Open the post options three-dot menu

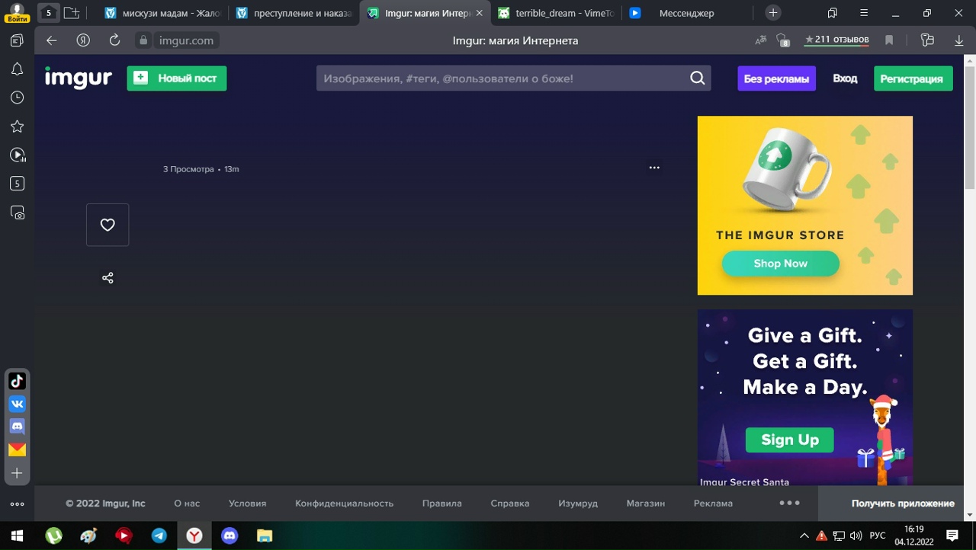(654, 168)
